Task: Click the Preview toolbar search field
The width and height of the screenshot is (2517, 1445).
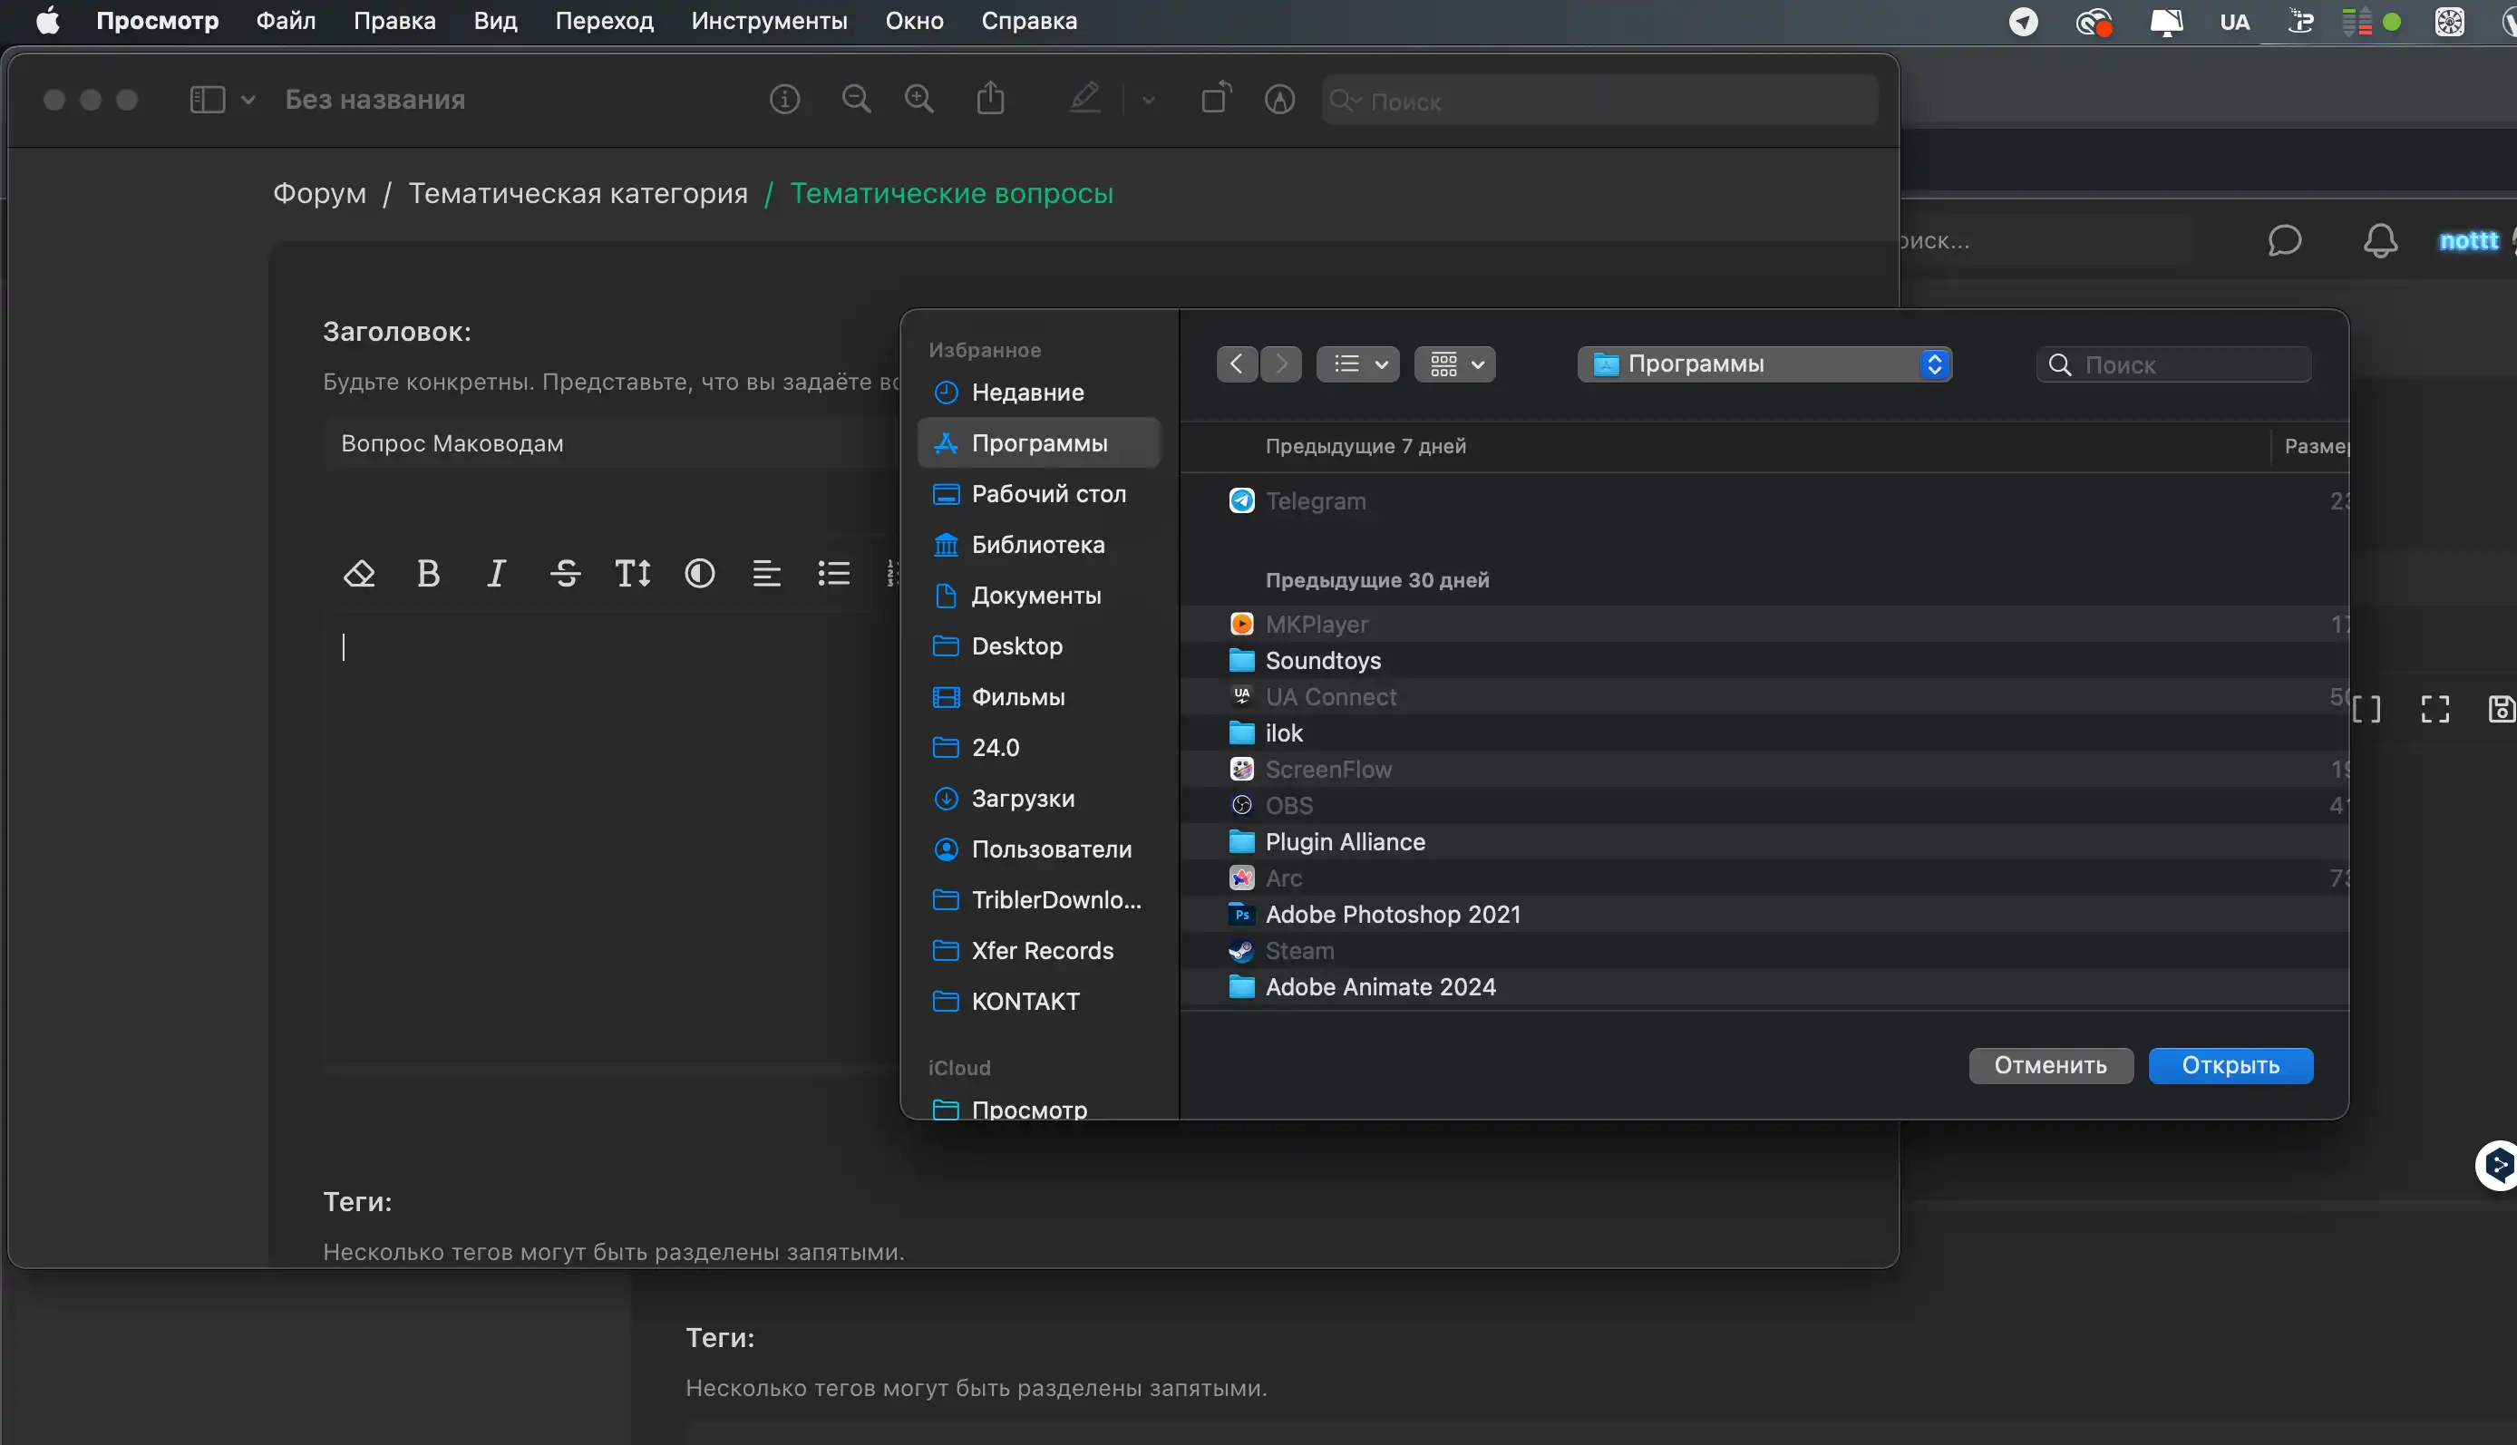Action: pos(1600,101)
